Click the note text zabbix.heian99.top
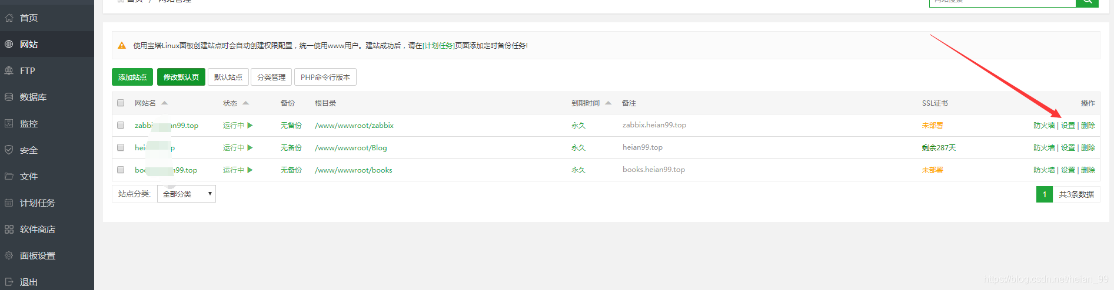 click(x=654, y=124)
